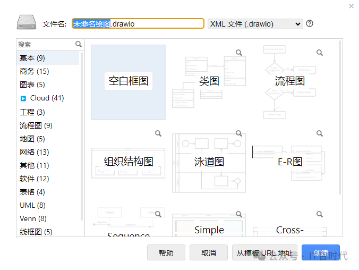The height and width of the screenshot is (270, 359).
Task: Select the 表格 (4) category
Action: pos(48,192)
